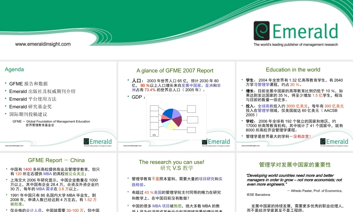The height and width of the screenshot is (212, 353).
Task: Select the red "90 %" figure
Action: [145, 86]
